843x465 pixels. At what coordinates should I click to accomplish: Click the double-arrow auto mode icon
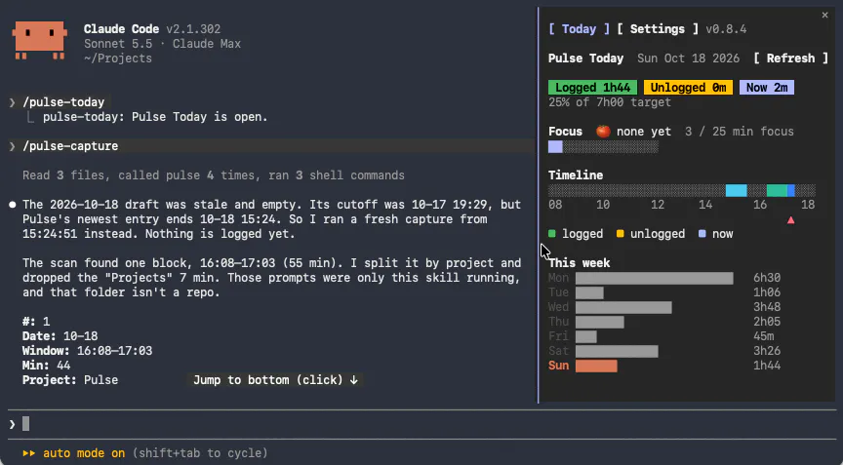[28, 453]
